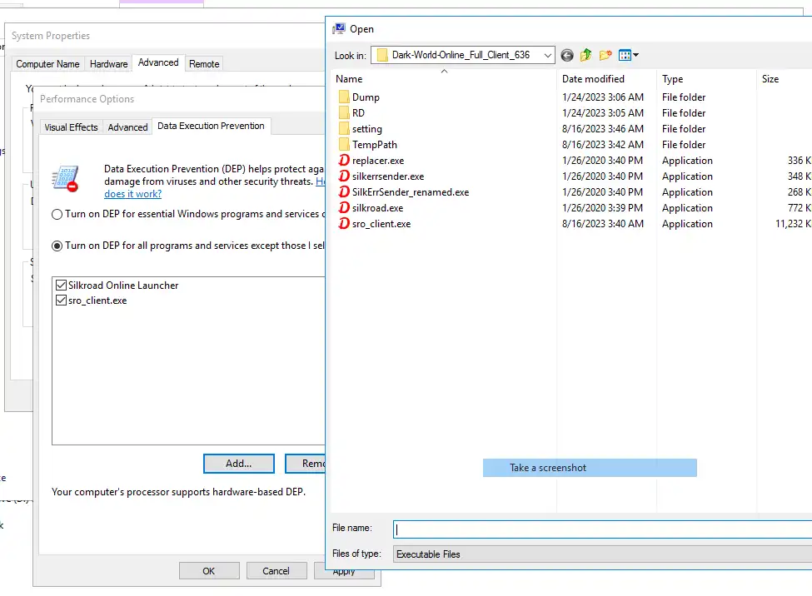This screenshot has height=596, width=812.
Task: Click the Open dialog title bar icon
Action: (x=339, y=29)
